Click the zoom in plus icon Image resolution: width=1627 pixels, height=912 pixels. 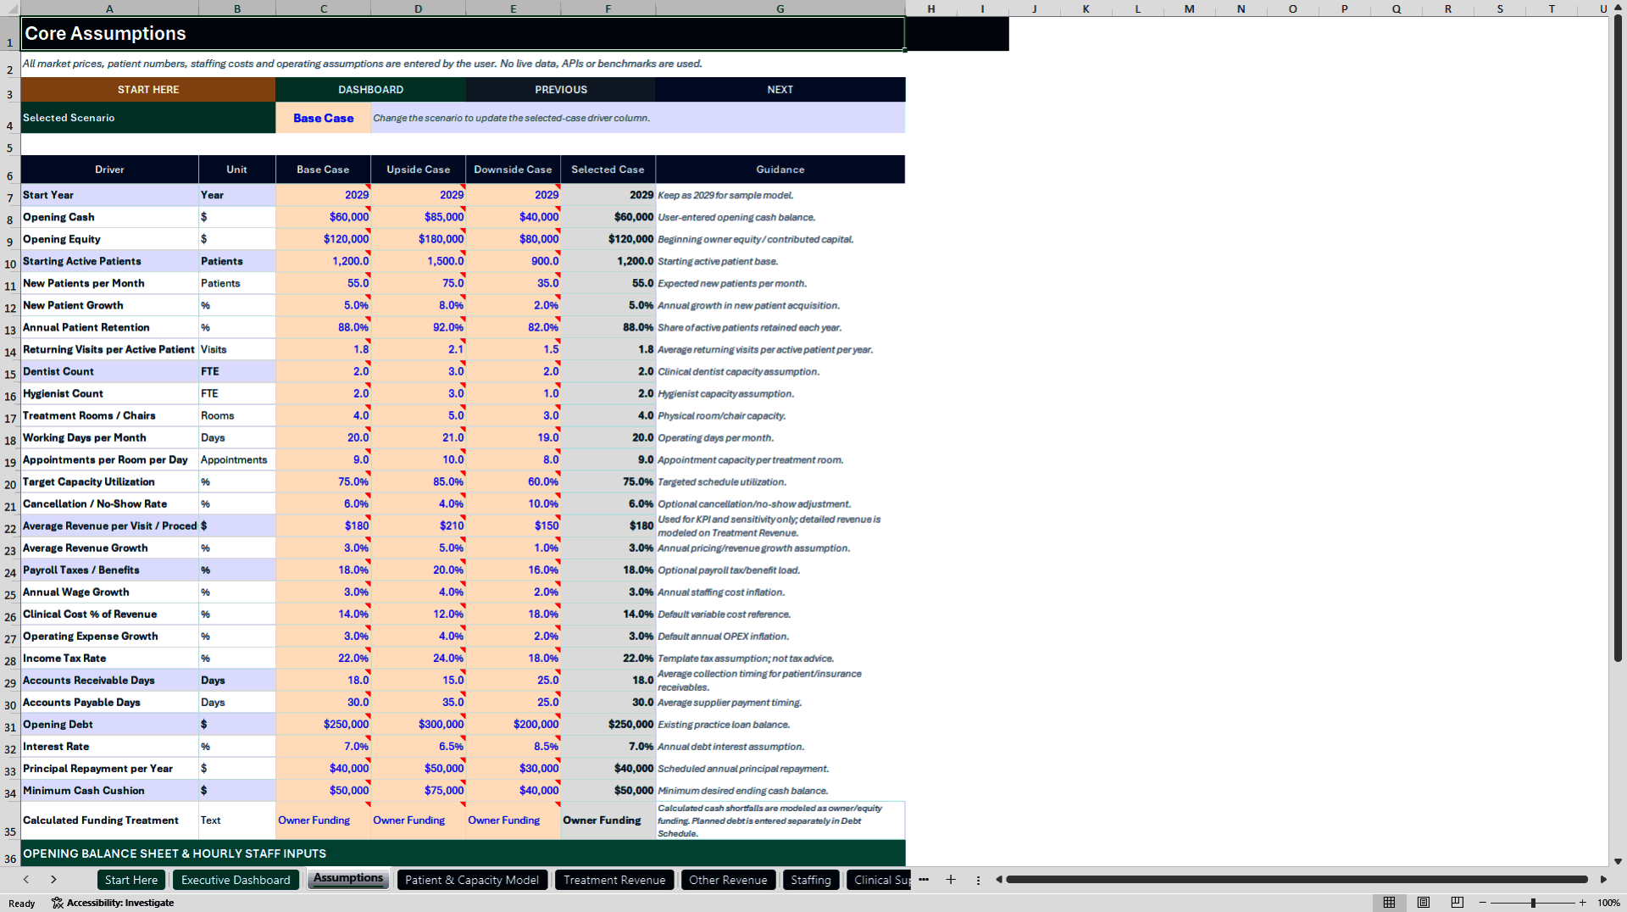tap(1582, 903)
